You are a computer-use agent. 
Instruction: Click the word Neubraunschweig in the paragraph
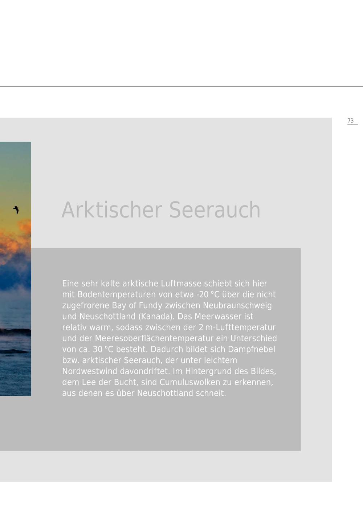point(237,305)
